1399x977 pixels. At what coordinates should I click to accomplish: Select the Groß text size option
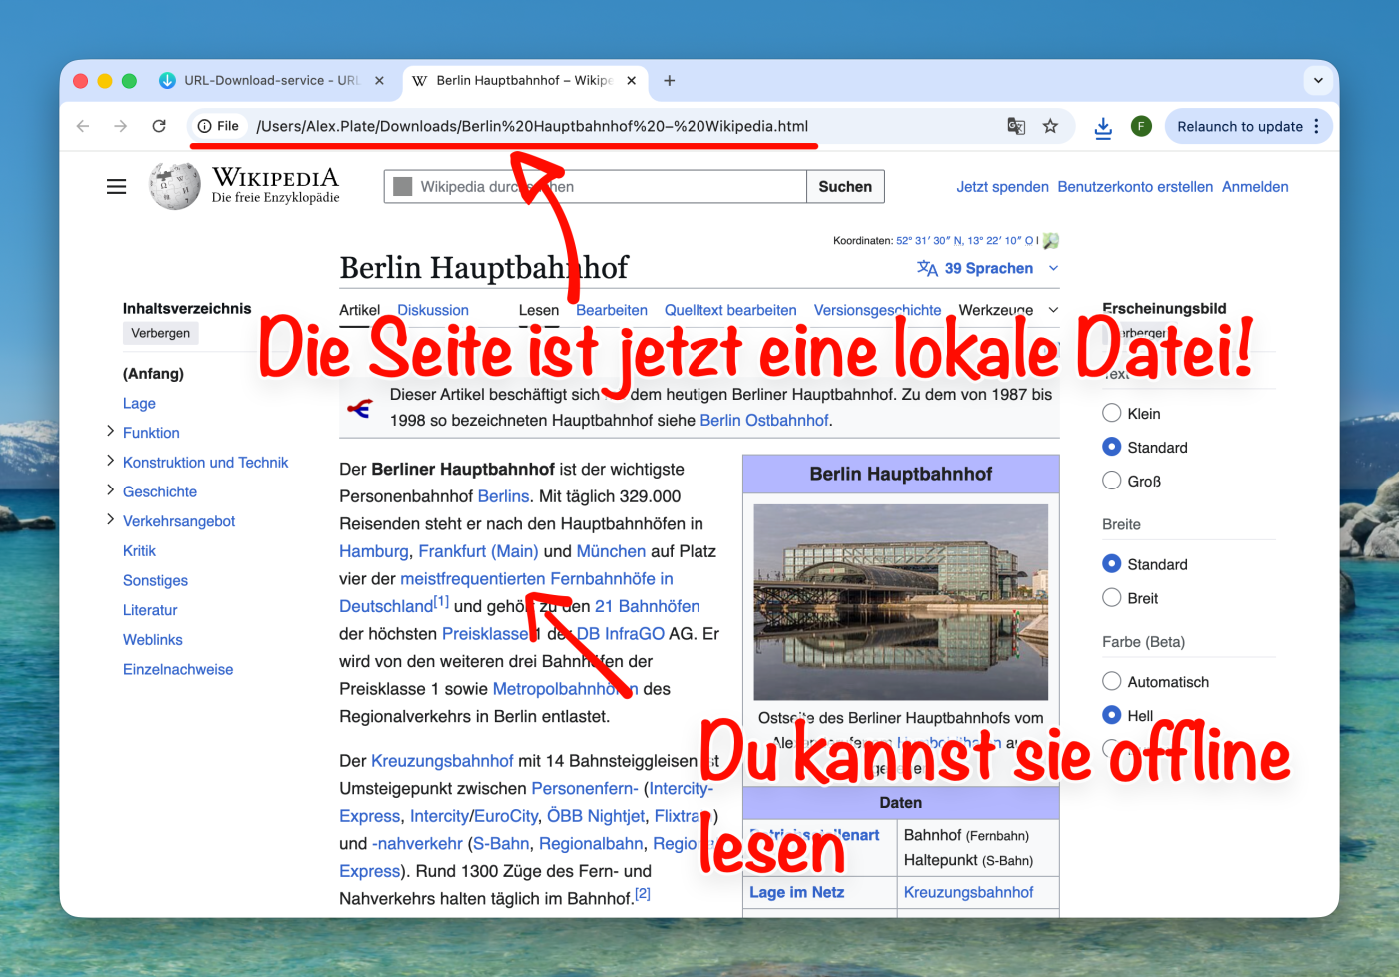click(1111, 481)
